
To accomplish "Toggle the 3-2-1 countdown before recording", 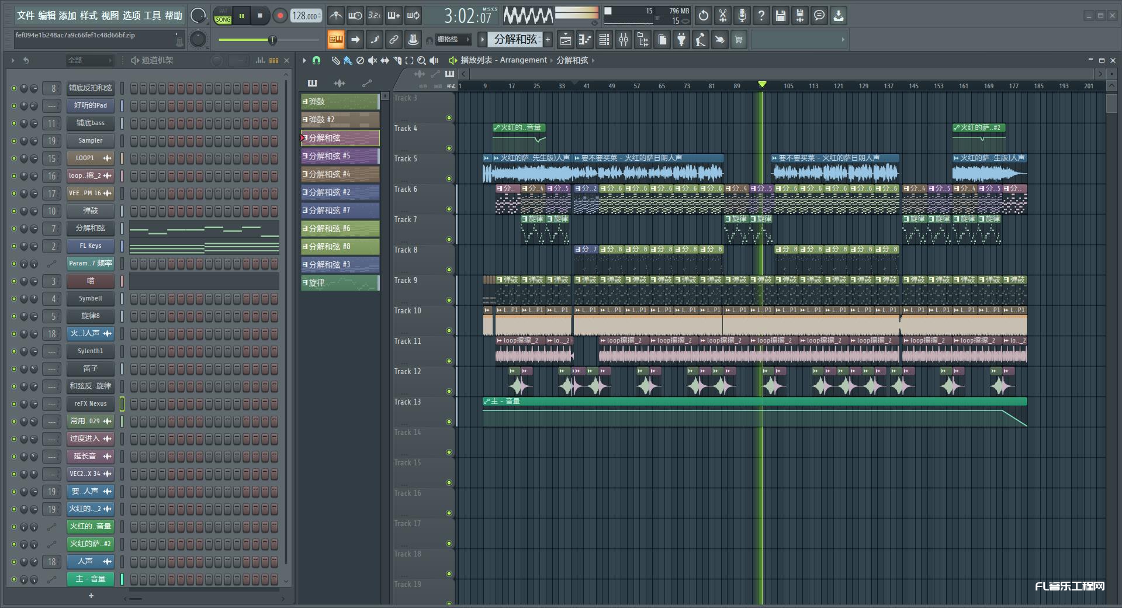I will pyautogui.click(x=375, y=16).
